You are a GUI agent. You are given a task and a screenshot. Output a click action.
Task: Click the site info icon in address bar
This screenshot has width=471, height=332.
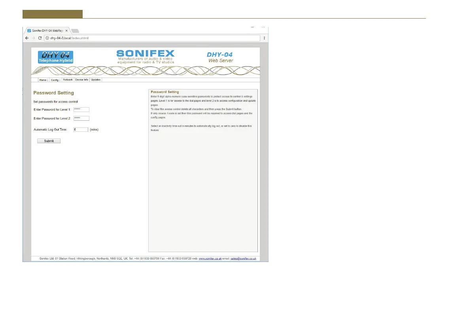(x=47, y=38)
